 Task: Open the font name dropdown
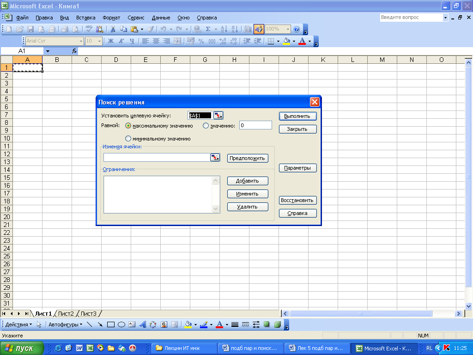coord(81,41)
